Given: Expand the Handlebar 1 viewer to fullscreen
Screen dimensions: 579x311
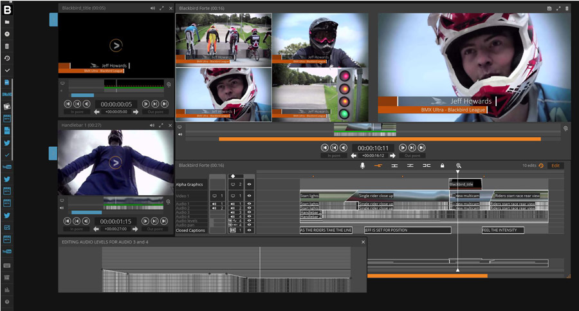Looking at the screenshot, I should tap(161, 126).
